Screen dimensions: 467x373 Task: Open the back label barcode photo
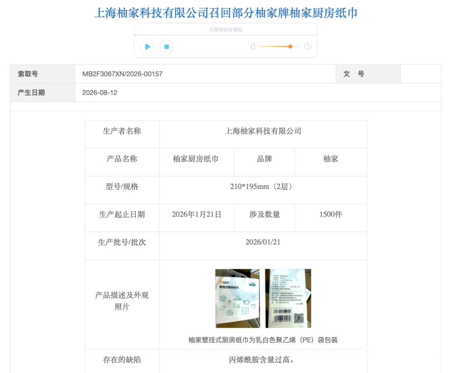[288, 298]
